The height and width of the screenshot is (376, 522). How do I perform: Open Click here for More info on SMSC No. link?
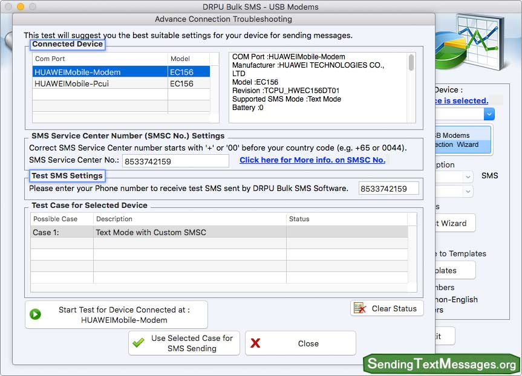312,160
